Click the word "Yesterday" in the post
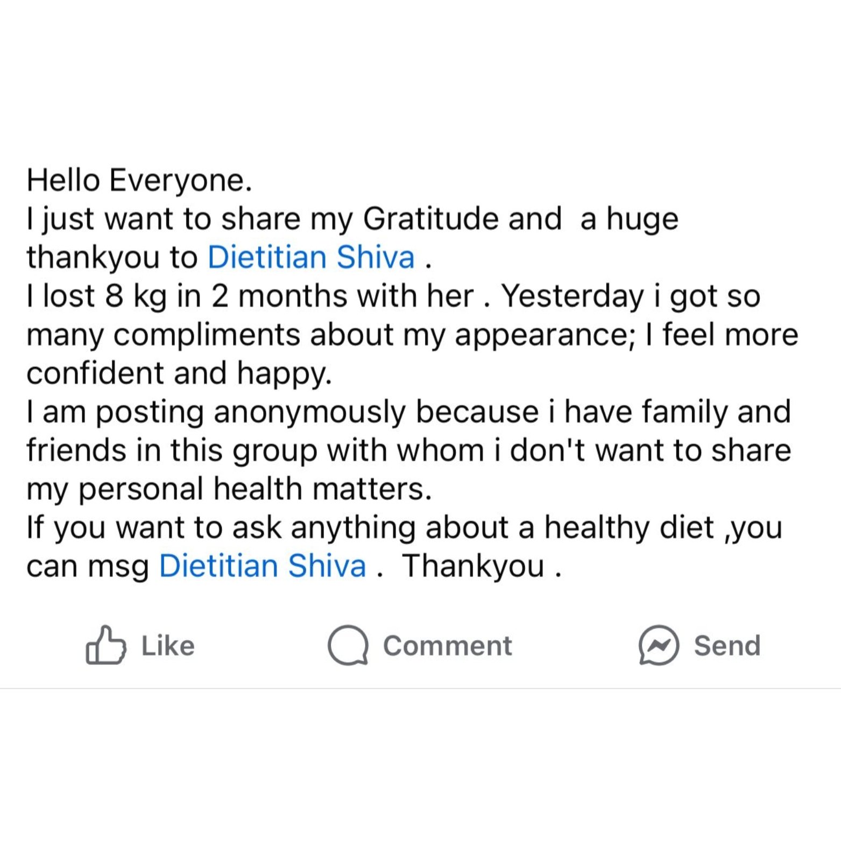Viewport: 841px width, 841px height. pyautogui.click(x=572, y=296)
